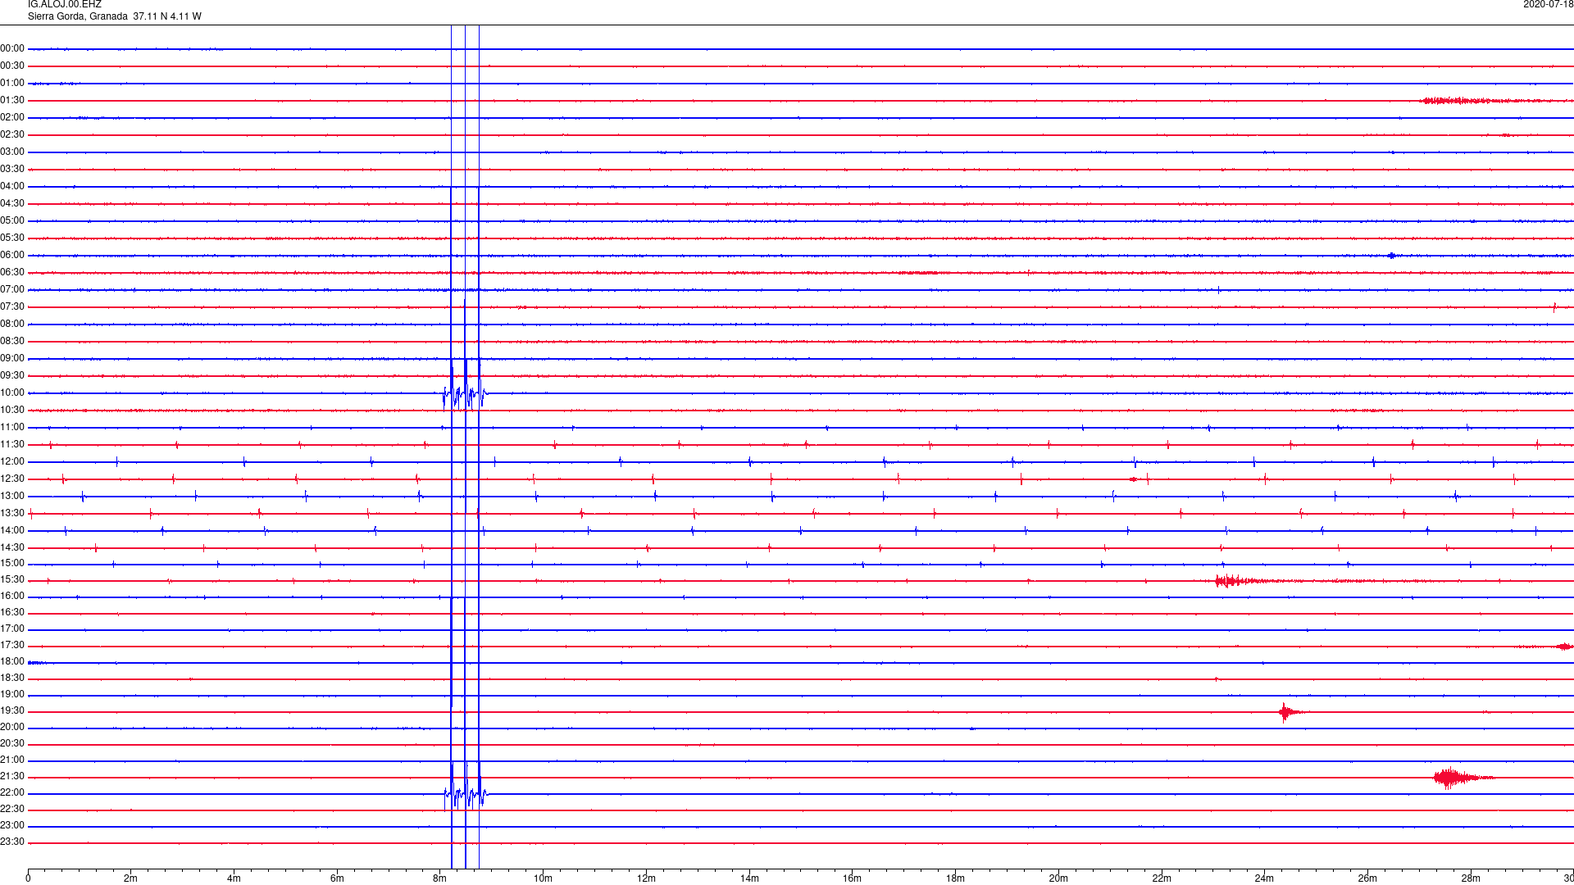
Task: Select the 04:00 trace time label
Action: [x=12, y=187]
